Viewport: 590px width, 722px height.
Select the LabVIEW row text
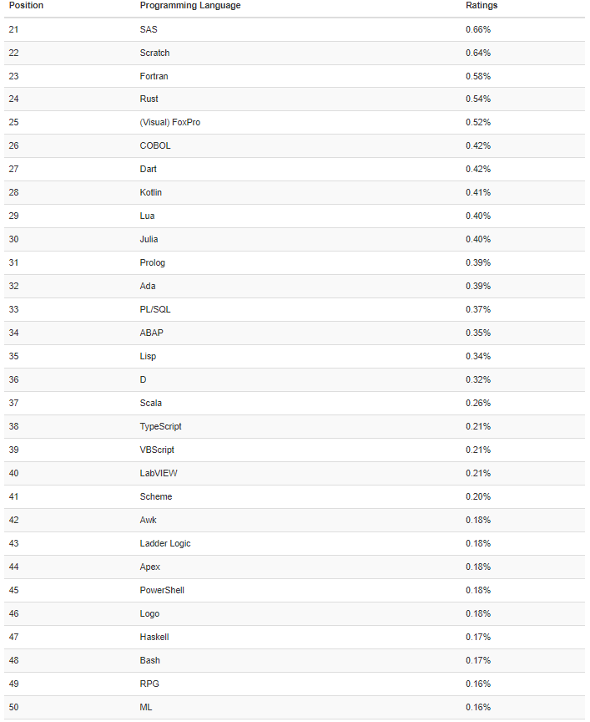click(159, 474)
